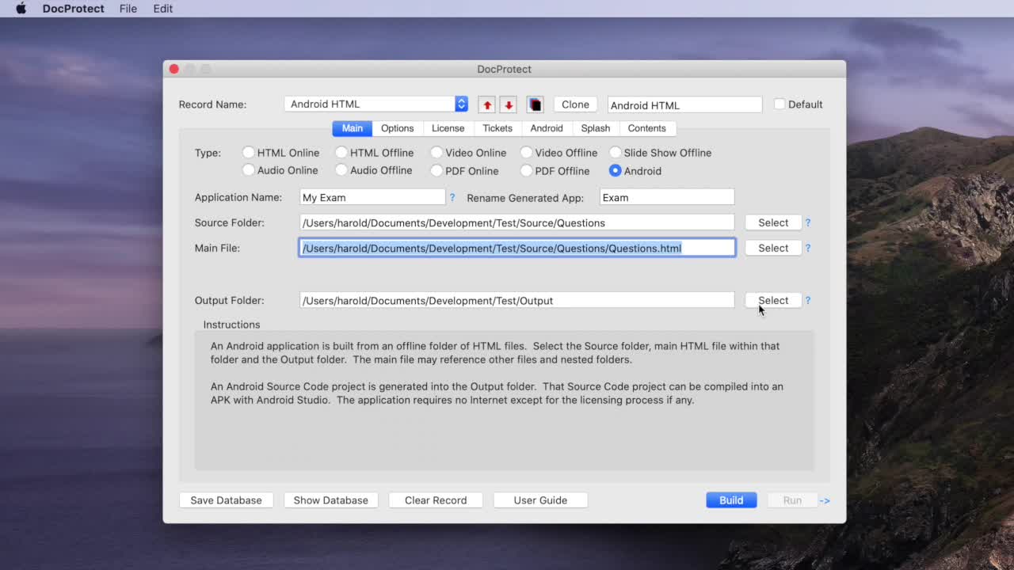The height and width of the screenshot is (570, 1014).
Task: Click the Rename Generated App field
Action: point(667,197)
